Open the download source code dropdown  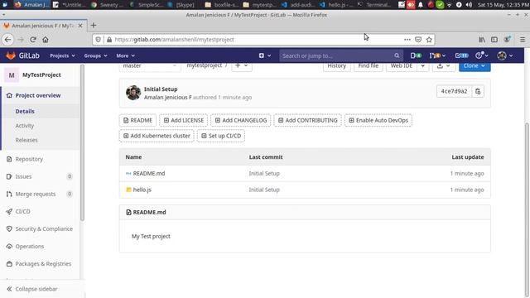pyautogui.click(x=444, y=66)
